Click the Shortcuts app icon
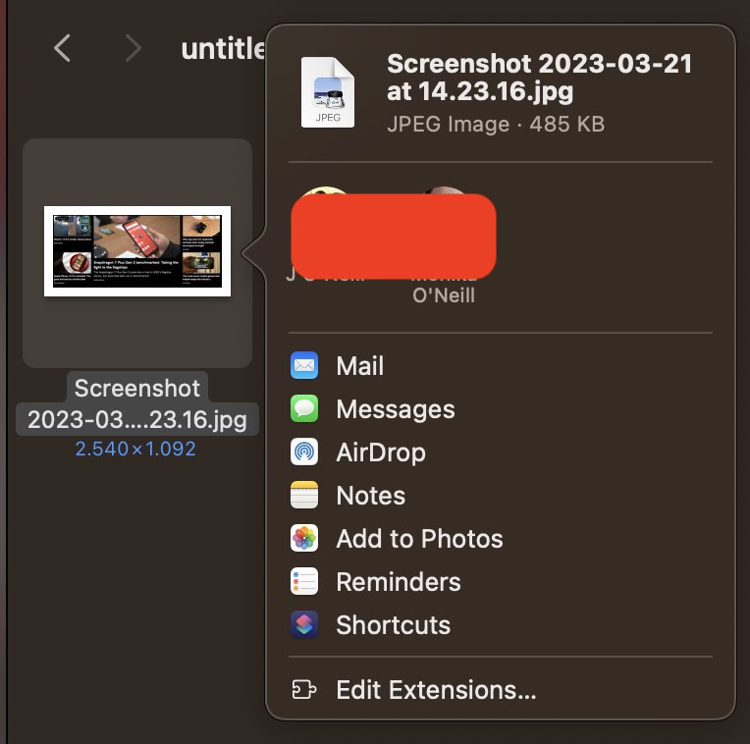Image resolution: width=750 pixels, height=744 pixels. point(304,625)
